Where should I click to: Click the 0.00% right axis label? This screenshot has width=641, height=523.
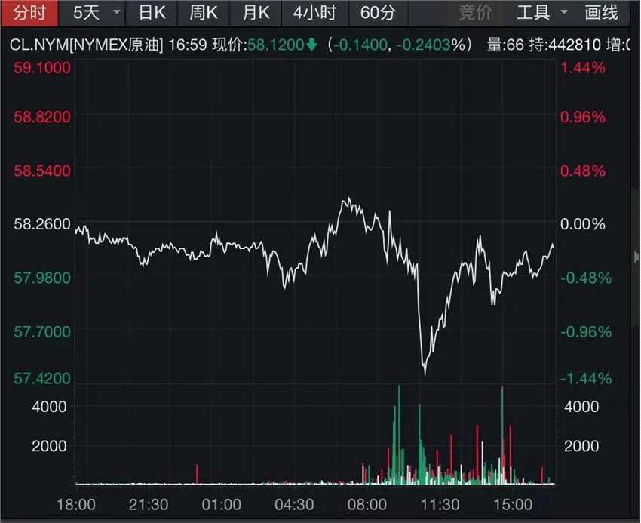(582, 224)
